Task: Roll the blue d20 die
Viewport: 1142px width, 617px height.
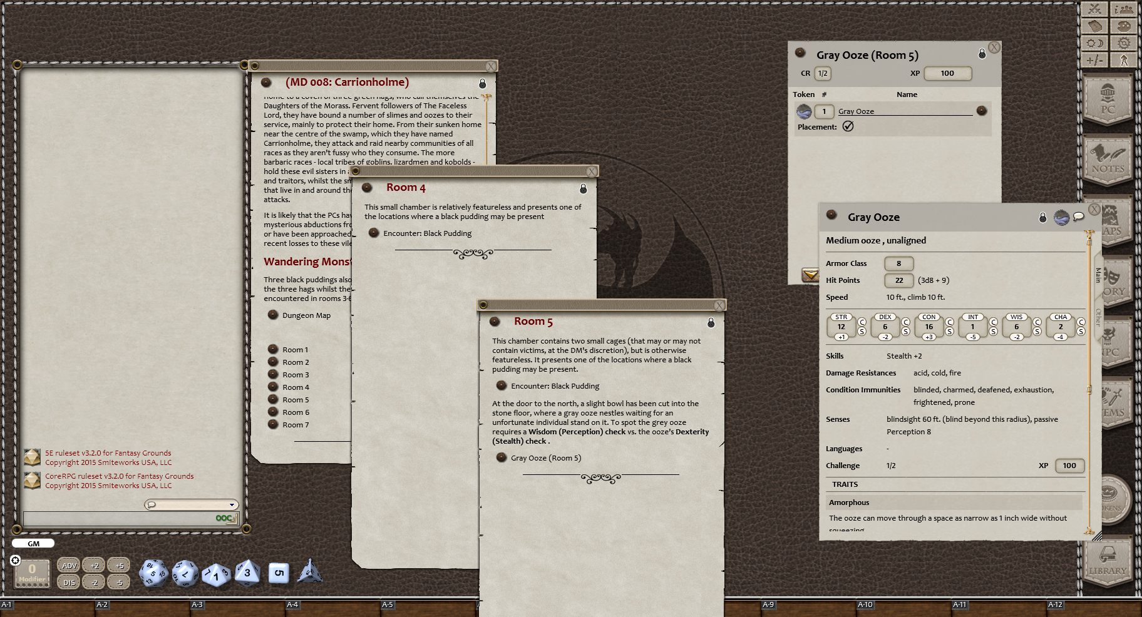Action: tap(153, 573)
